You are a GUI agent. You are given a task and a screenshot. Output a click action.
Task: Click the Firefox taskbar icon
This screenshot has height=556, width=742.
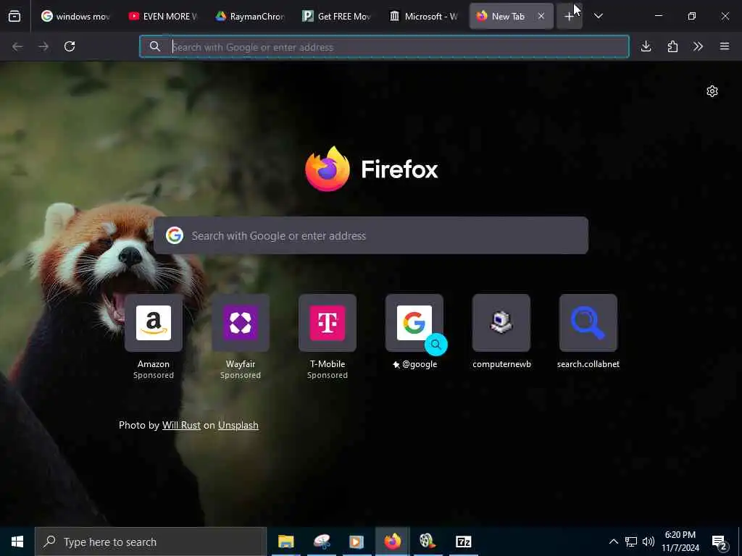[x=392, y=542]
